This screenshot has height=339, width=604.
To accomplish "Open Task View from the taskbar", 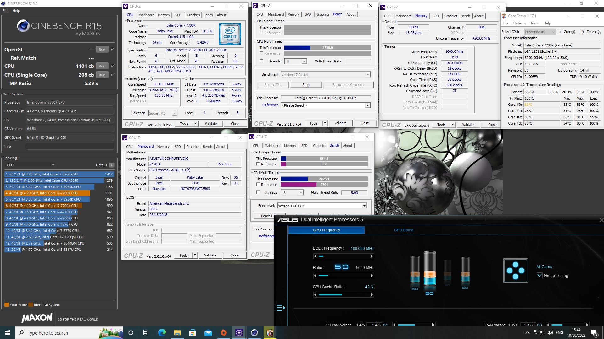I will 146,333.
